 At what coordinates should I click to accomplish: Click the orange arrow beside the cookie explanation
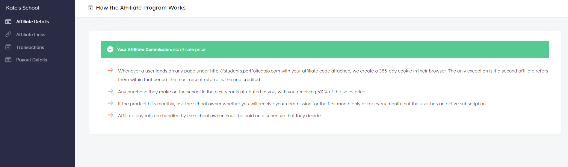click(110, 70)
